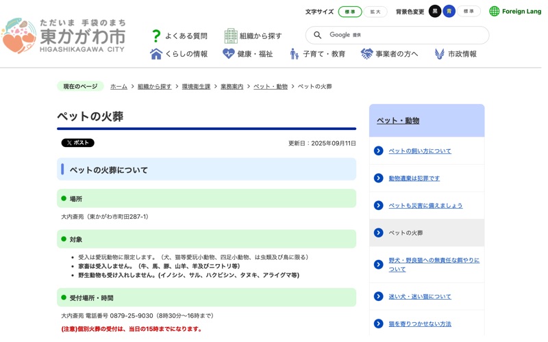This screenshot has height=342, width=548.
Task: Click the globe icon beside Foreign Lang
Action: [494, 11]
